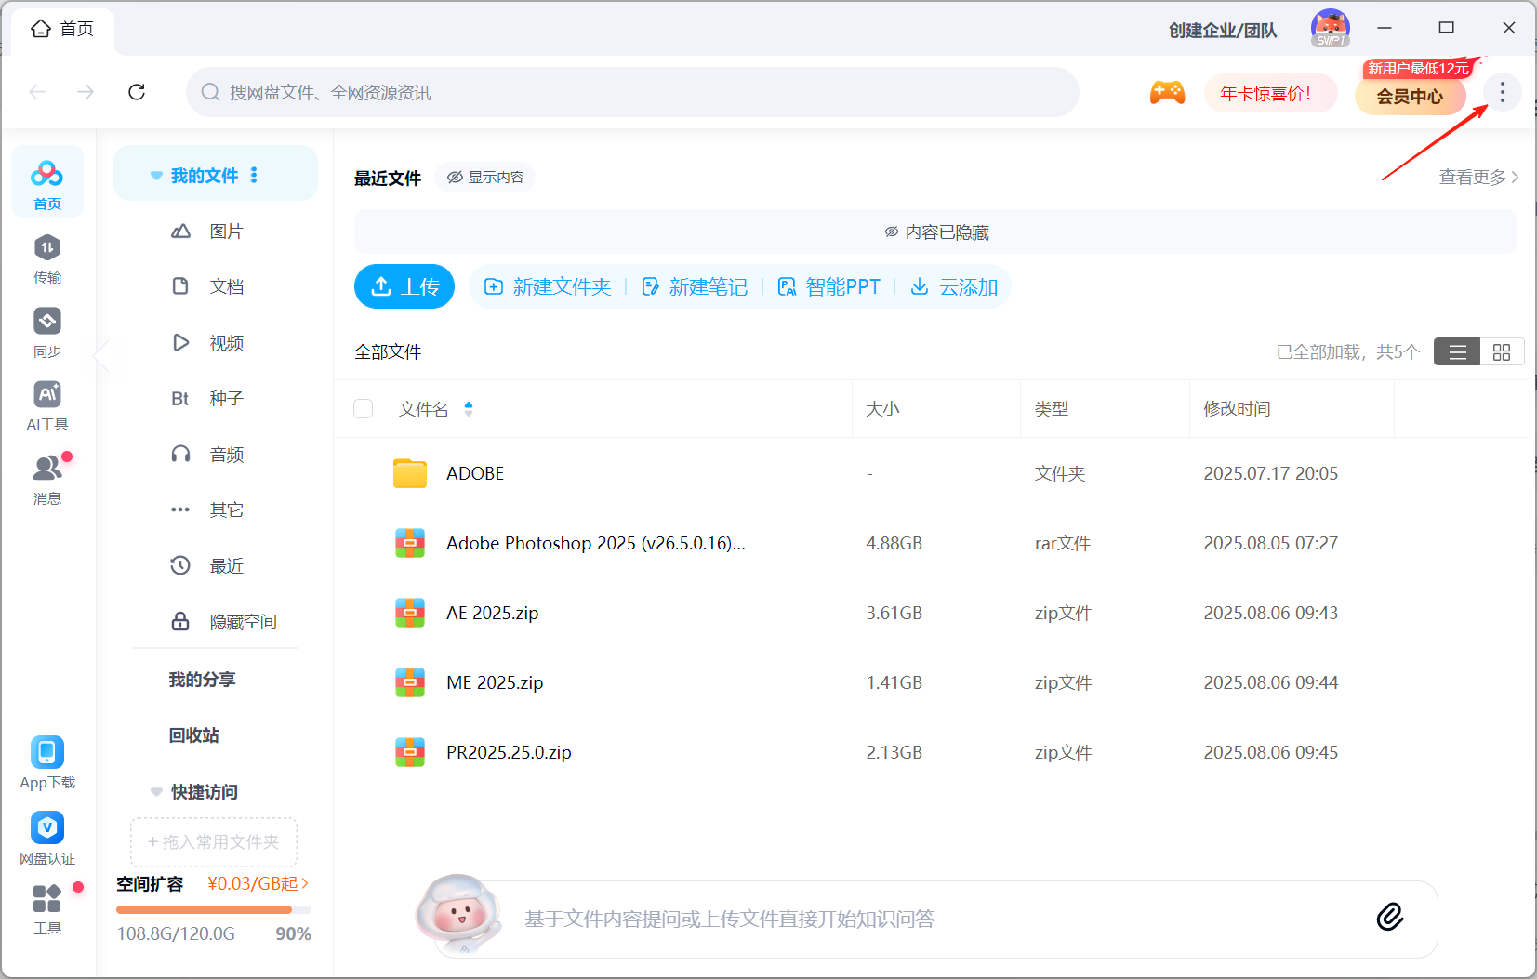Open the Home (首页) sidebar icon
This screenshot has width=1537, height=979.
(47, 182)
